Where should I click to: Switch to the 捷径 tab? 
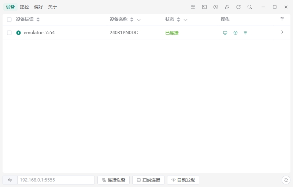[x=25, y=7]
